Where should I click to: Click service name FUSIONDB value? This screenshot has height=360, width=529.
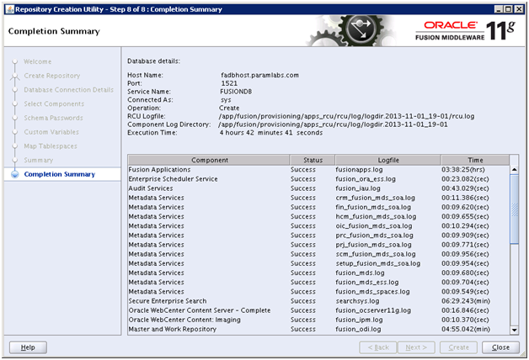236,92
